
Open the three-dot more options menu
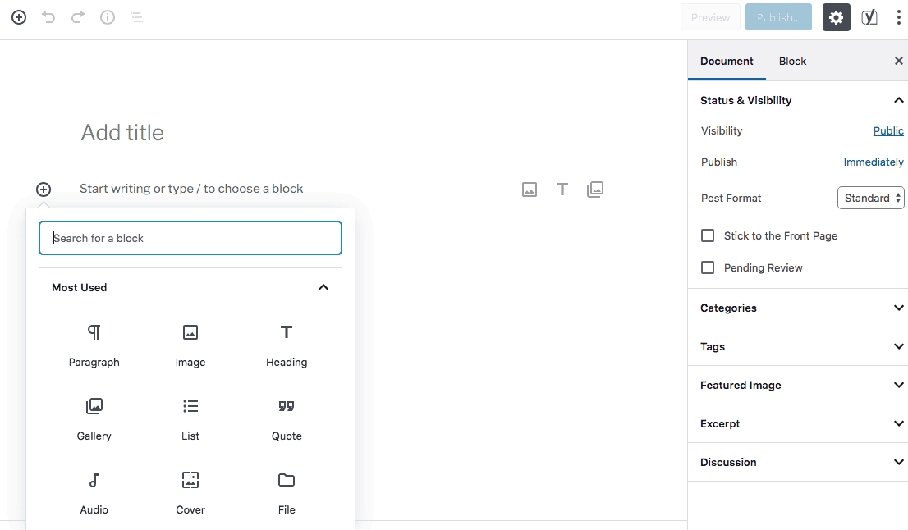[898, 17]
